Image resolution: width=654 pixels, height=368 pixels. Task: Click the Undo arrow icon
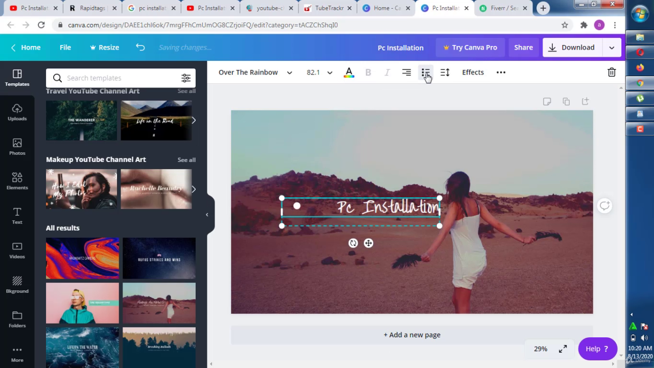(140, 47)
